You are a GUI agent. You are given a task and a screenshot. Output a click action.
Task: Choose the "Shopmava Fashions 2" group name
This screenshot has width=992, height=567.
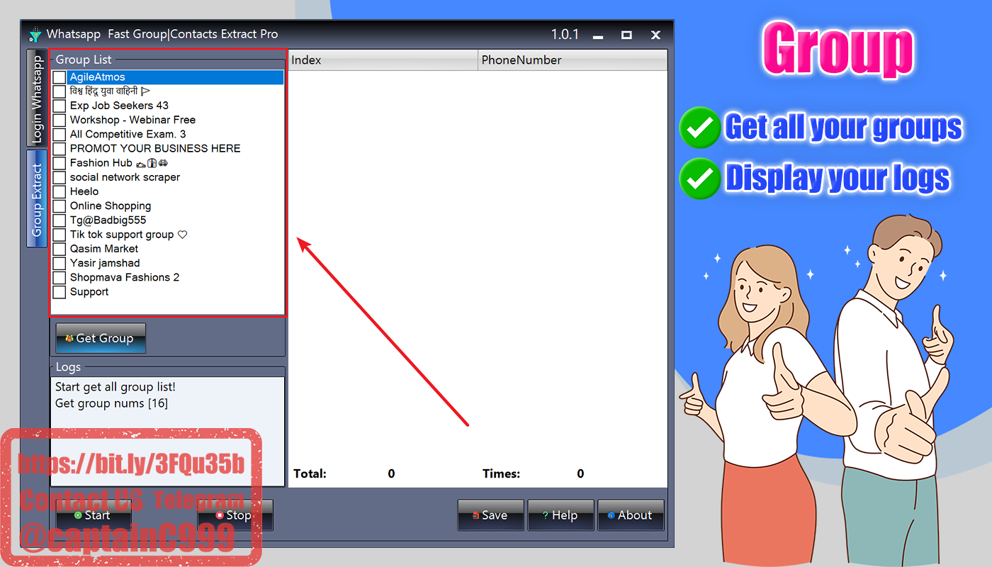tap(125, 277)
